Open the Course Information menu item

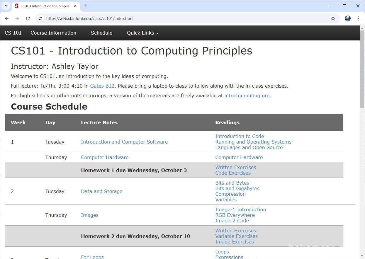click(53, 33)
